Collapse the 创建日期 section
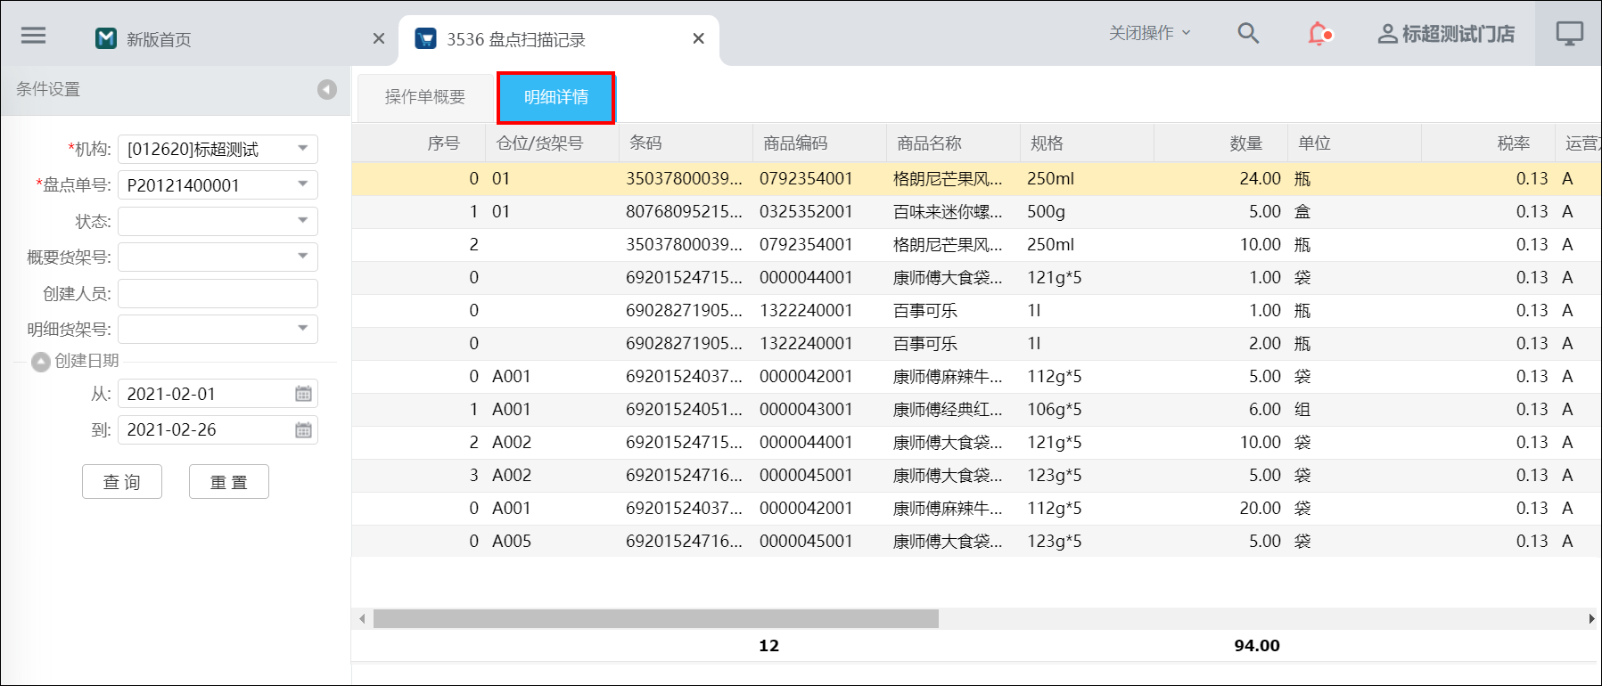Viewport: 1602px width, 686px height. point(40,362)
